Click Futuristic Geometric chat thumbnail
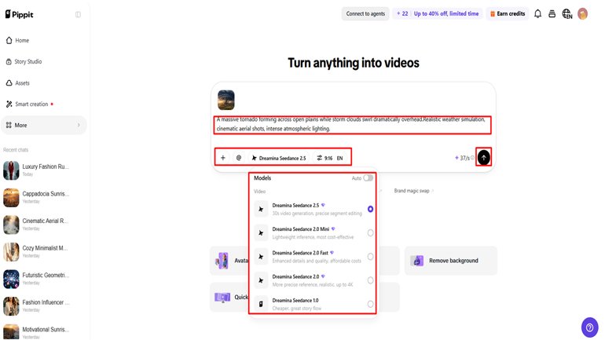This screenshot has height=340, width=605. [x=11, y=279]
